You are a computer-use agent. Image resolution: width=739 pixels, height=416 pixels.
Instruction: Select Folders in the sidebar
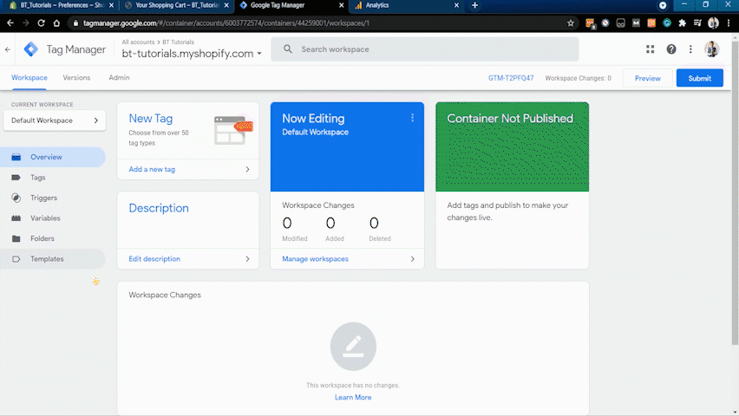coord(53,238)
